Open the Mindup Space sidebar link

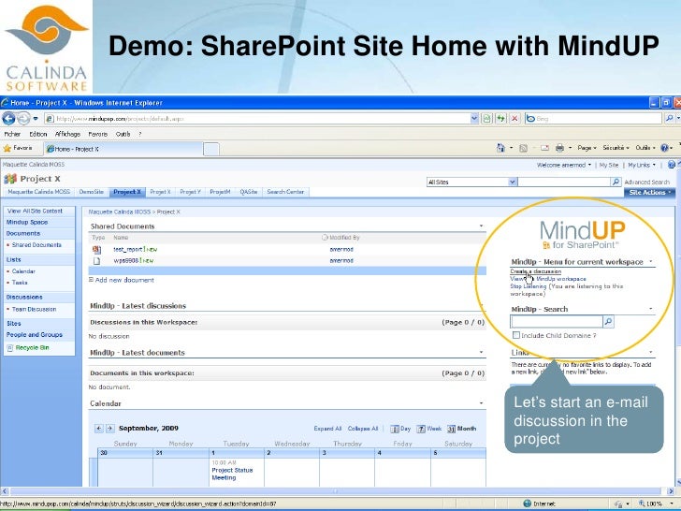click(x=27, y=223)
